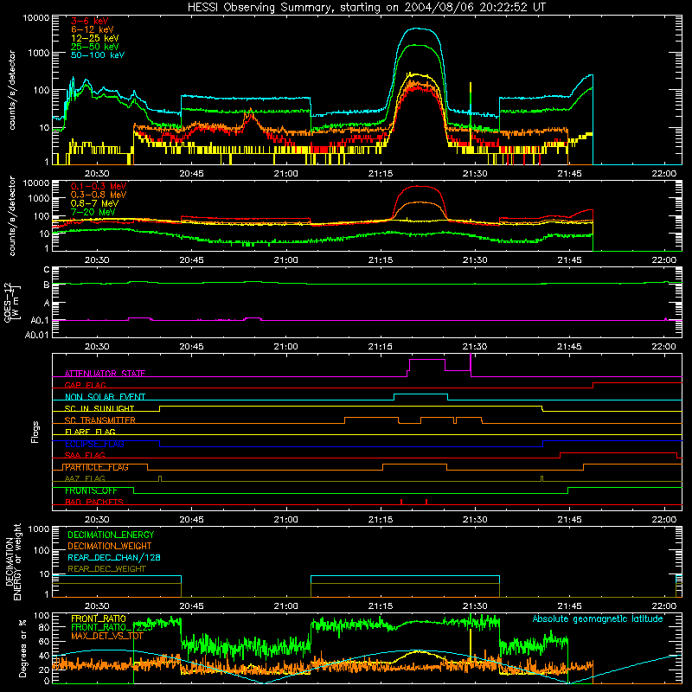Viewport: 692px width, 692px height.
Task: Click the Degrees or % axis label
Action: pos(22,648)
